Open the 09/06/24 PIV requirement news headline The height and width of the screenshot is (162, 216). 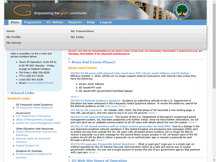(130, 73)
